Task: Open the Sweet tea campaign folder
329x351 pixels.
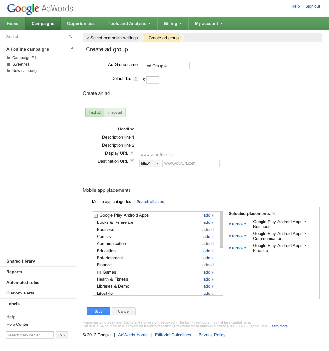Action: tap(21, 64)
